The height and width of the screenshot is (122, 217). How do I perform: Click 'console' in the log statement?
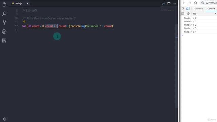point(76,26)
